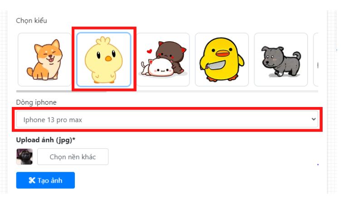Viewport: 363px width, 204px height.
Task: Pick the hugging cats sticker style
Action: point(163,59)
